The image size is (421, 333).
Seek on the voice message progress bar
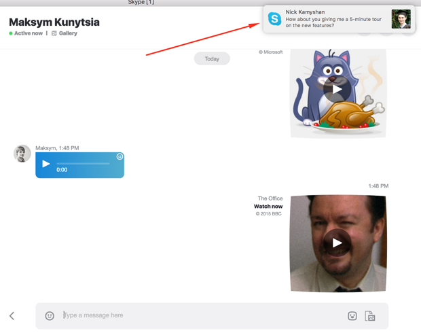(83, 163)
